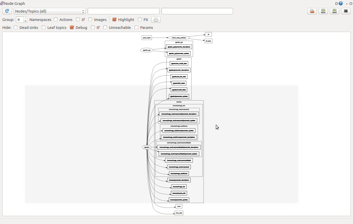Click the topic namespace filter field
This screenshot has width=353, height=224.
(x=197, y=11)
